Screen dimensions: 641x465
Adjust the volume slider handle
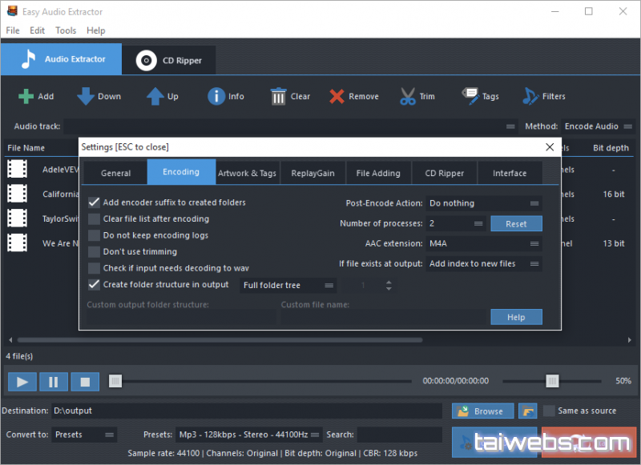click(x=552, y=381)
